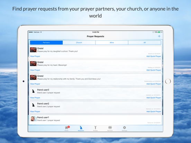Select 'friend user 1 prayer request' text
This screenshot has width=191, height=143.
pos(48,121)
